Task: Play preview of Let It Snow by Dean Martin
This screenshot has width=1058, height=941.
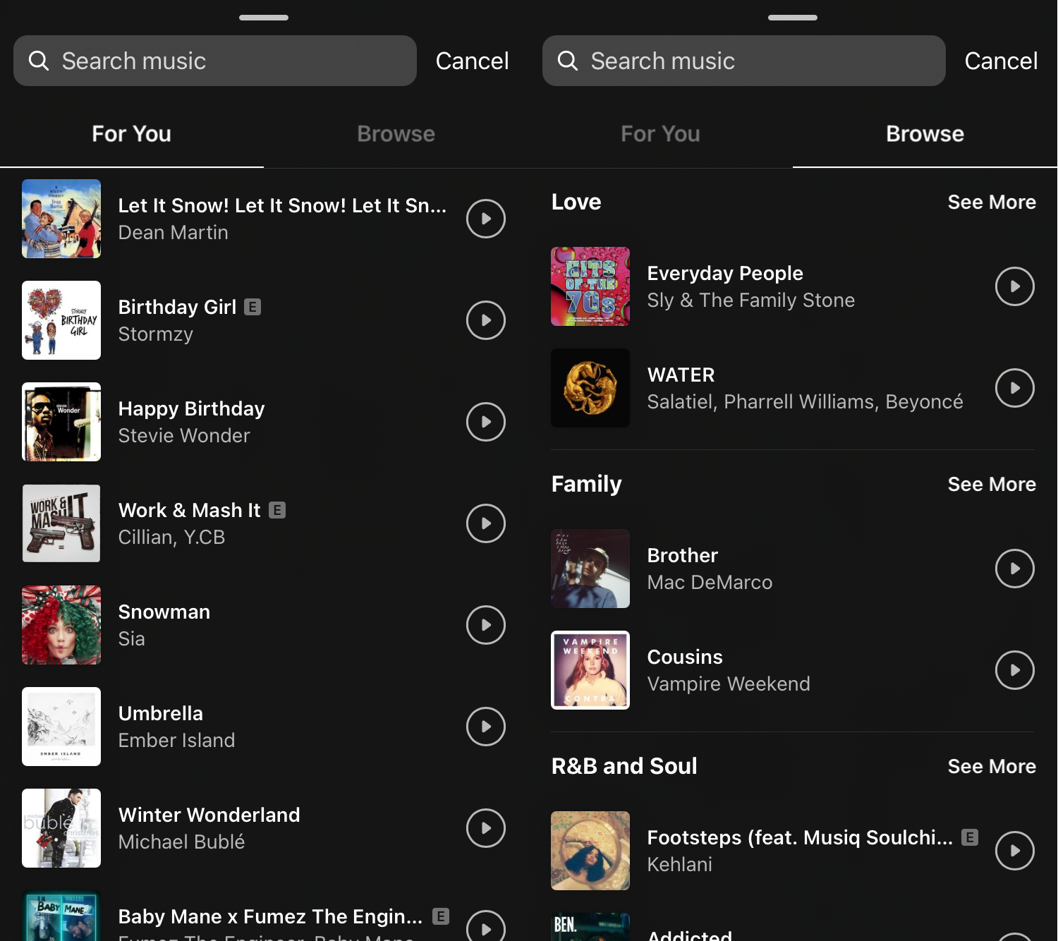Action: coord(486,219)
